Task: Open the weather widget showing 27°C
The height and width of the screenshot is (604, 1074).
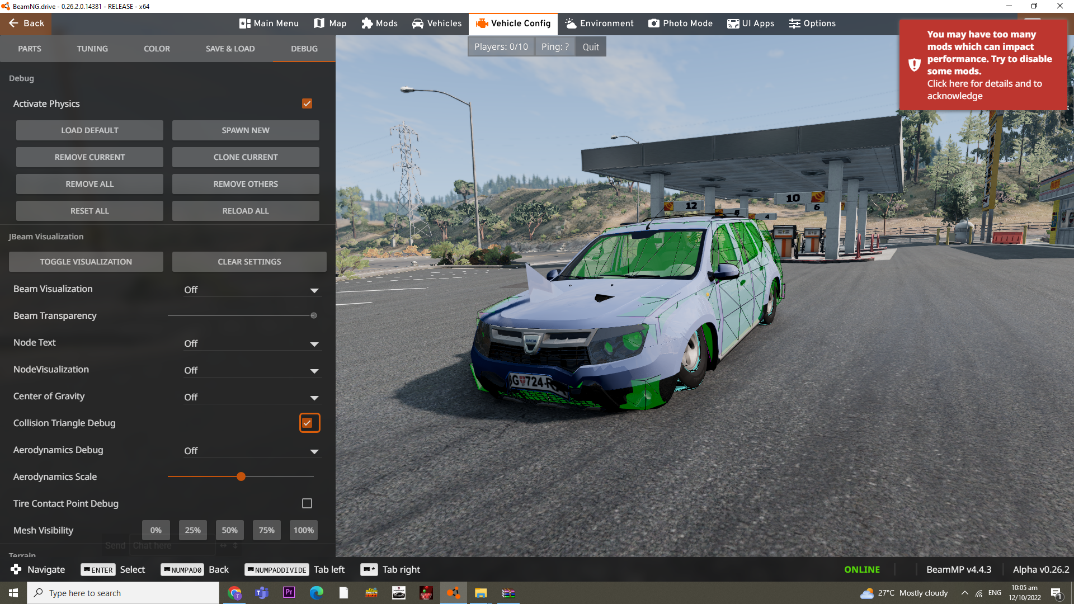Action: coord(904,593)
